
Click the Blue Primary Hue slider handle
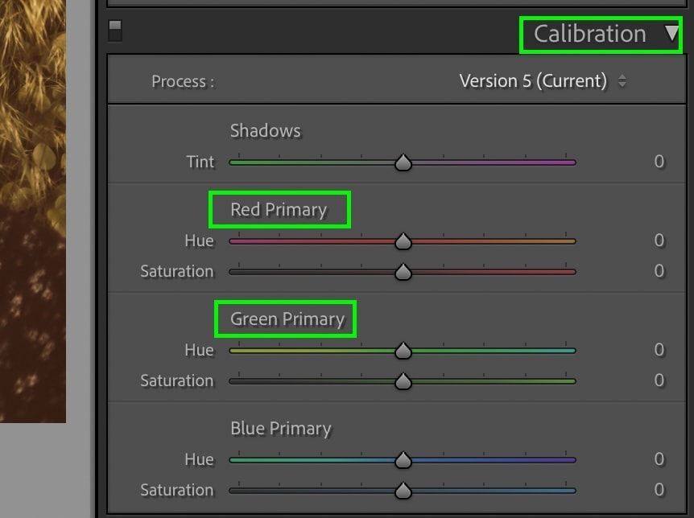403,460
